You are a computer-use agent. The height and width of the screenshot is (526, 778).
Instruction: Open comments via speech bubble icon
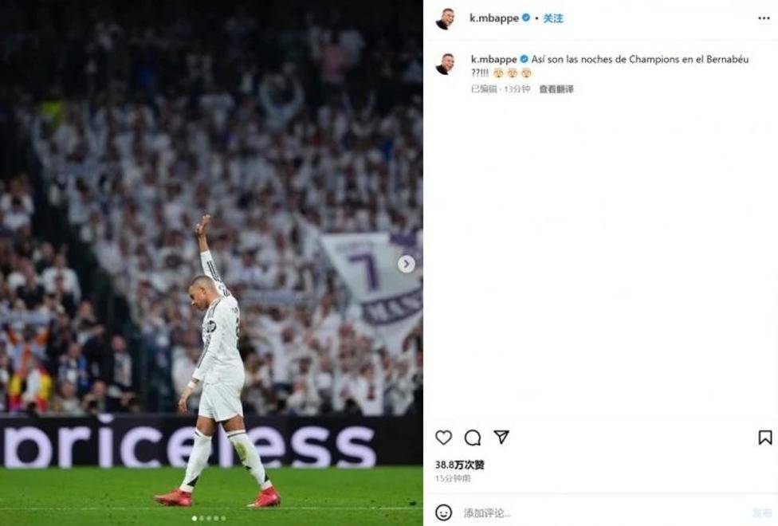click(473, 438)
